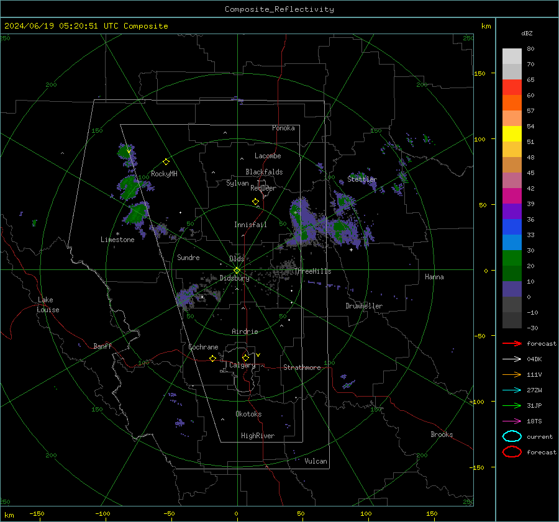559x522 pixels.
Task: Click the ThreeHills town label
Action: (x=312, y=271)
